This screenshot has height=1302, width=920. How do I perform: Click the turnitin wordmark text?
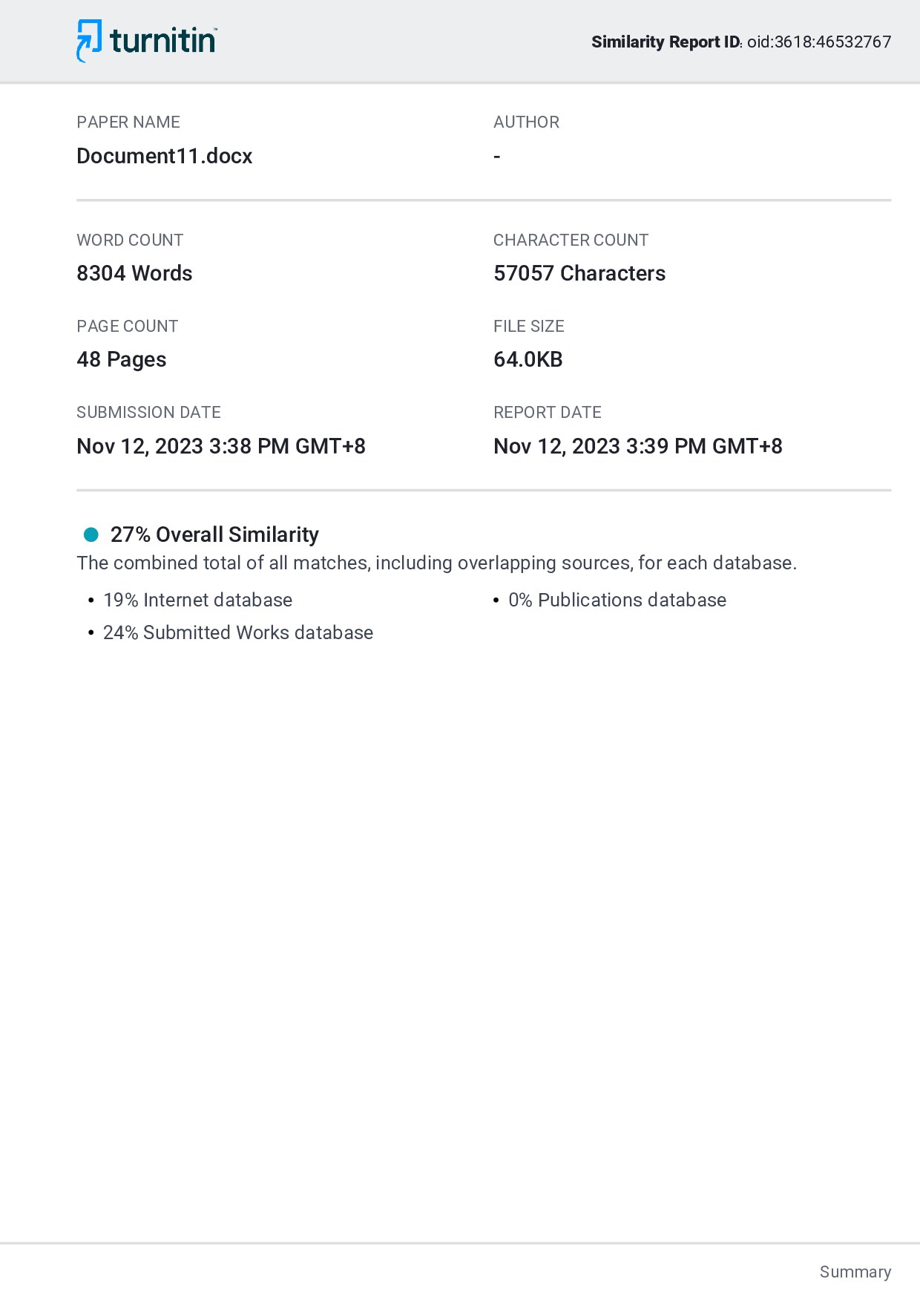tap(163, 40)
